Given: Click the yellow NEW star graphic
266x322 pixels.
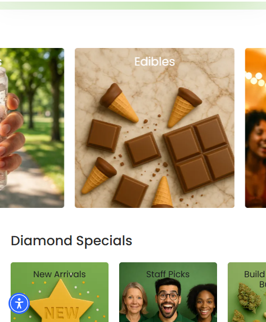Looking at the screenshot, I should [x=62, y=302].
